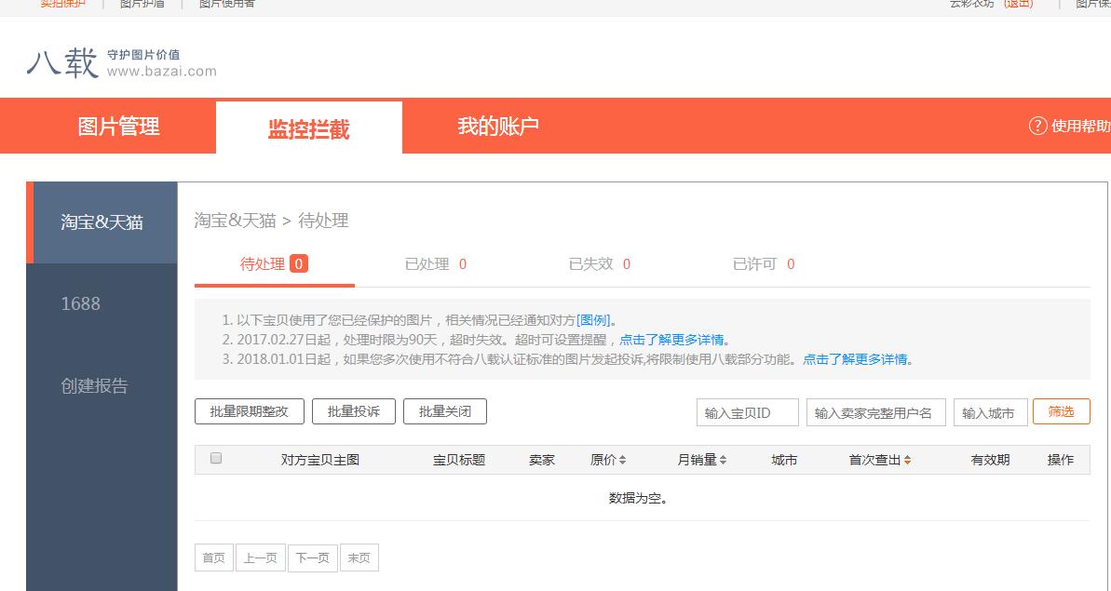Click the 八载 bazai.com logo
Viewport: 1111px width, 591px height.
pos(121,62)
